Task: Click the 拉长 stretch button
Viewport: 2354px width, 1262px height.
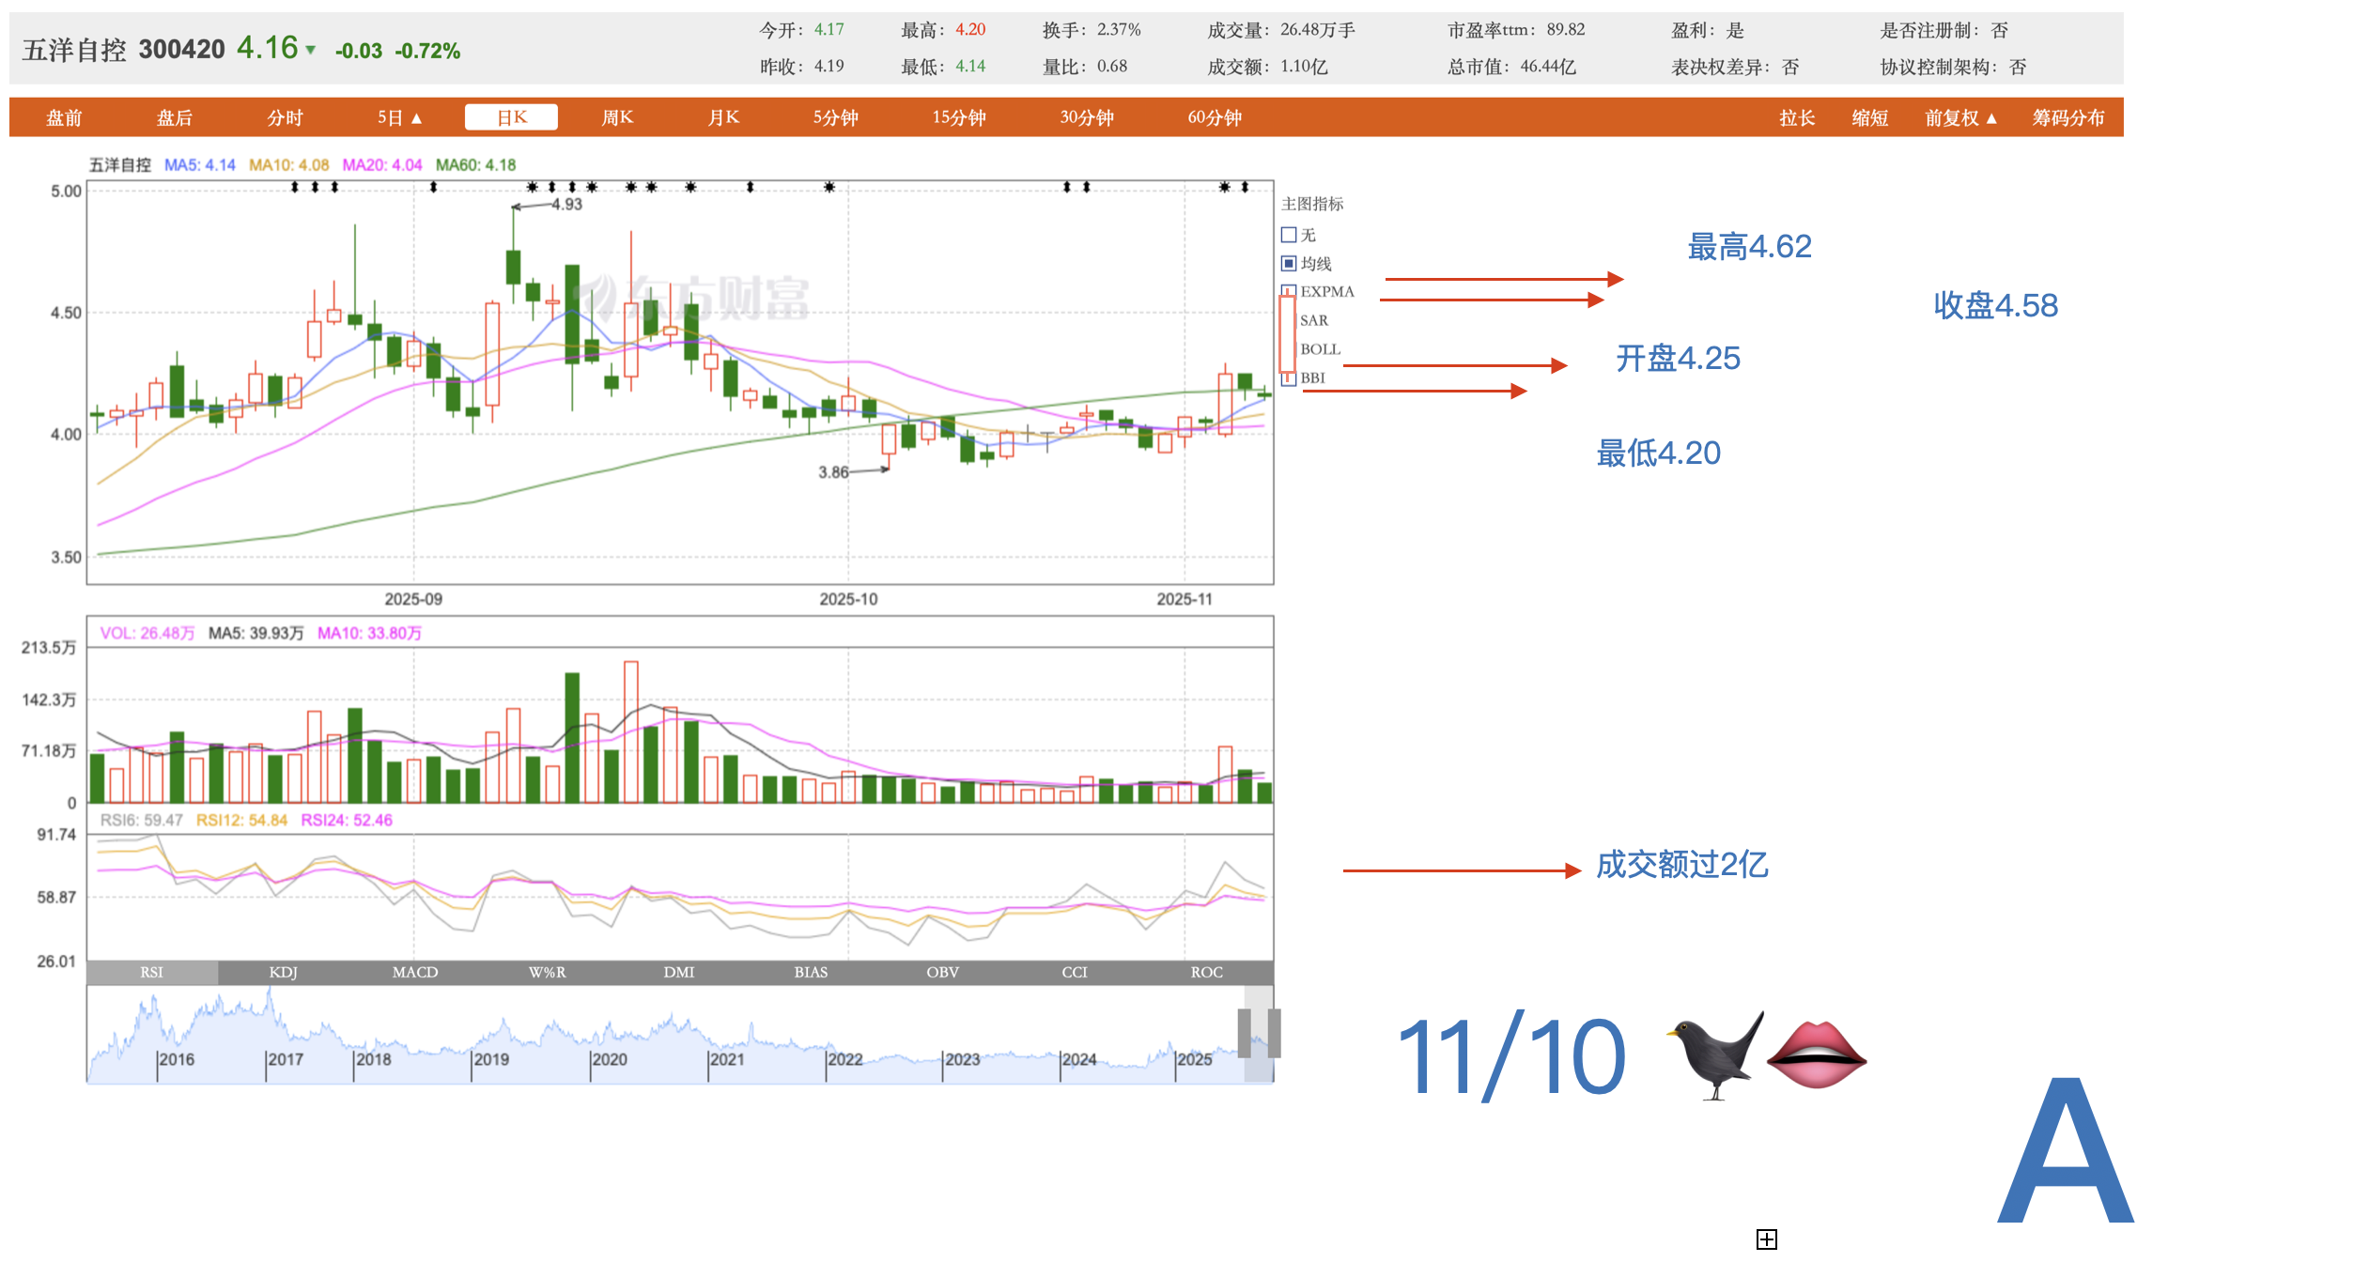Action: pyautogui.click(x=1796, y=118)
